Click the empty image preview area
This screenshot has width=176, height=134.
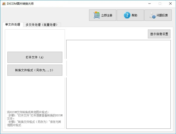[119, 84]
